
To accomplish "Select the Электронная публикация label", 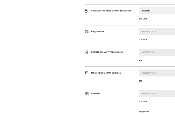I will 107,52.
